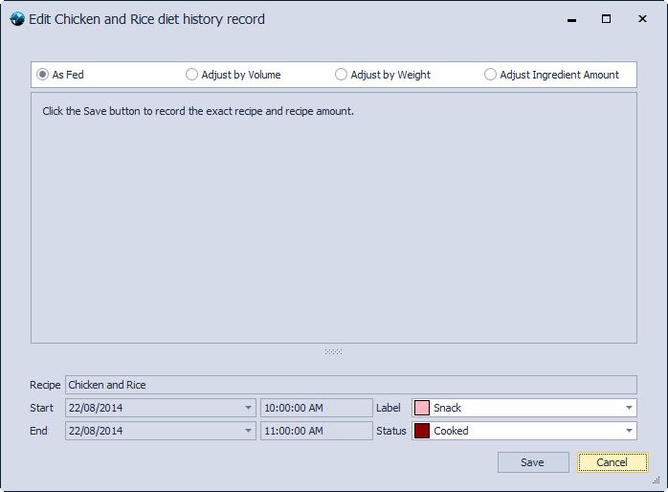Click the Recipe field Chicken and Rice
This screenshot has height=492, width=668.
pos(350,385)
